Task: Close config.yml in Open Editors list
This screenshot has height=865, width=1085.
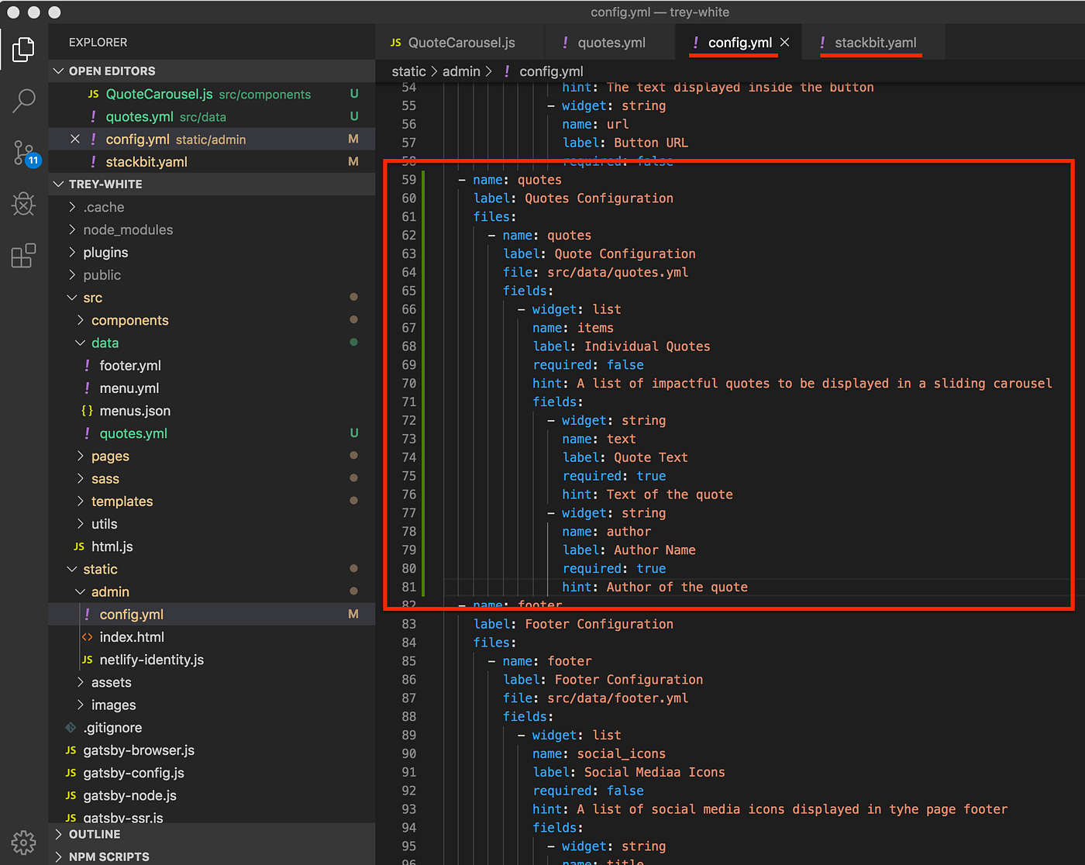Action: 75,140
